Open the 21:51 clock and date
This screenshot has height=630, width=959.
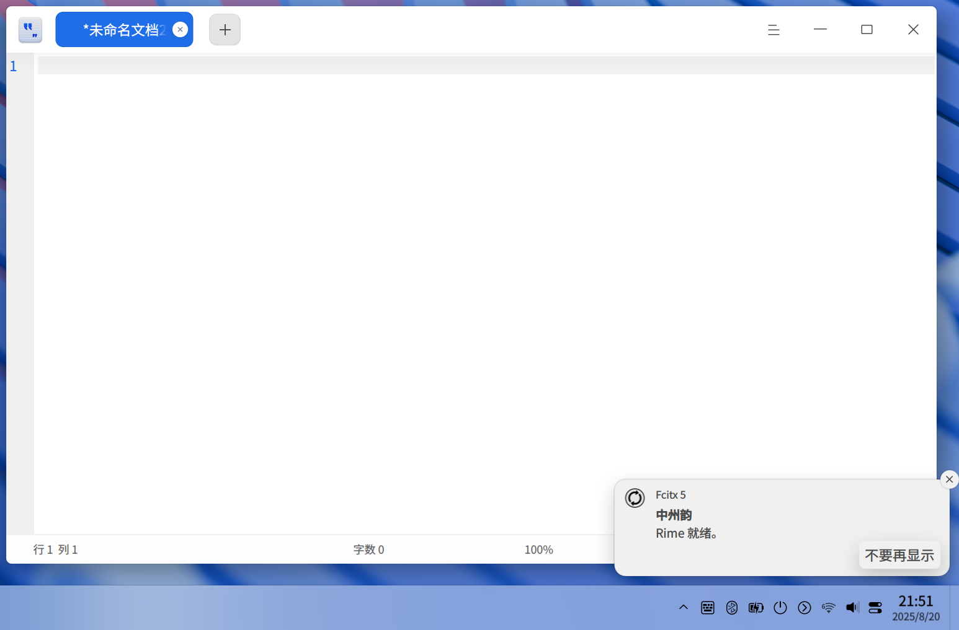point(916,608)
